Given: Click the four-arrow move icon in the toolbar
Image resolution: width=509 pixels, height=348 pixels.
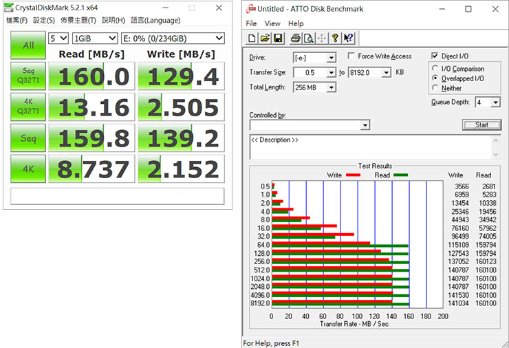Looking at the screenshot, I should 322,38.
